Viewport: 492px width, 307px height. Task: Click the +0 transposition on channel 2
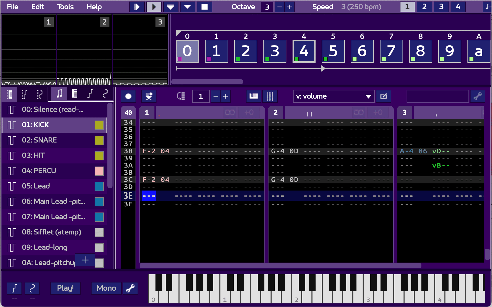tap(378, 112)
